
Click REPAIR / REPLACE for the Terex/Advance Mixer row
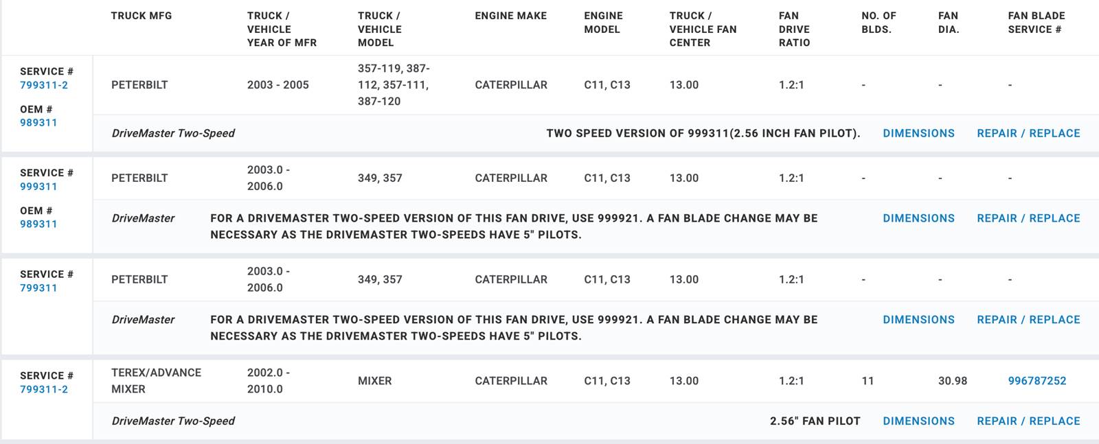click(1028, 421)
